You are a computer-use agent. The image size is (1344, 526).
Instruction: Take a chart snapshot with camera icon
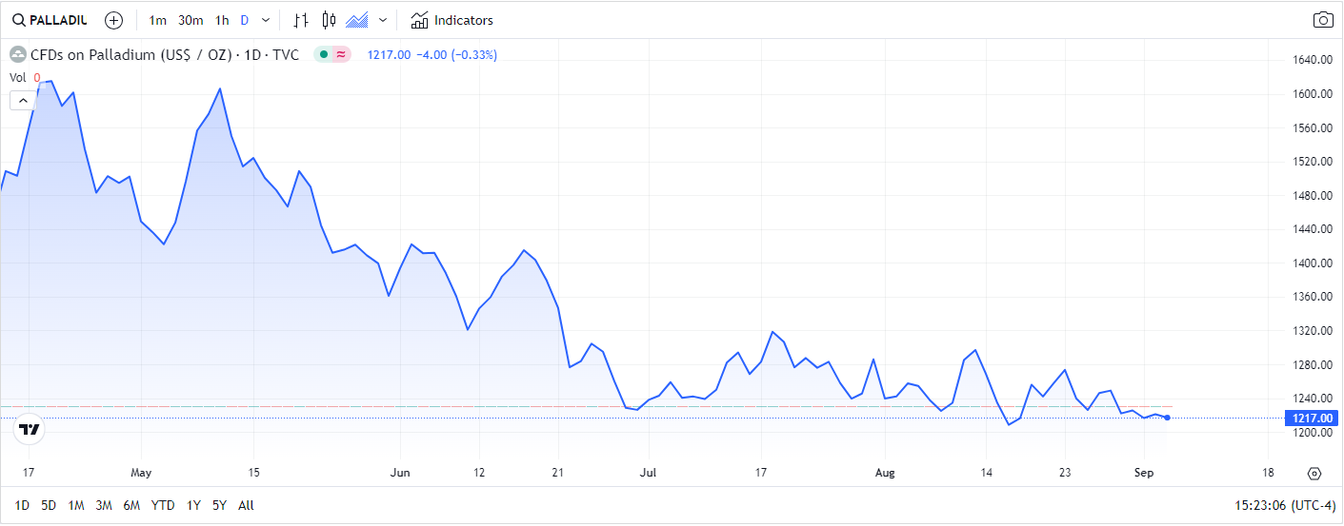pos(1323,20)
